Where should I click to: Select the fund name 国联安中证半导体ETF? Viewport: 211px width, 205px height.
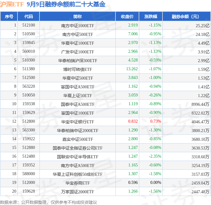pyautogui.click(x=77, y=157)
